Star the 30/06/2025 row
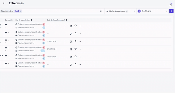Image resolution: width=175 pixels, height=93 pixels. point(76,57)
